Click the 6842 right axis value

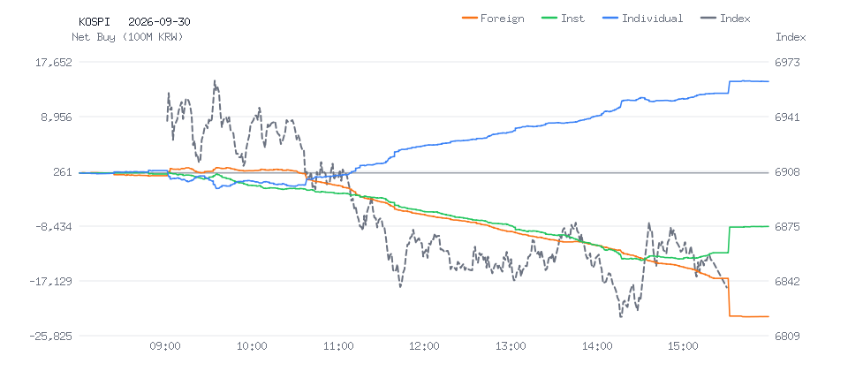786,281
